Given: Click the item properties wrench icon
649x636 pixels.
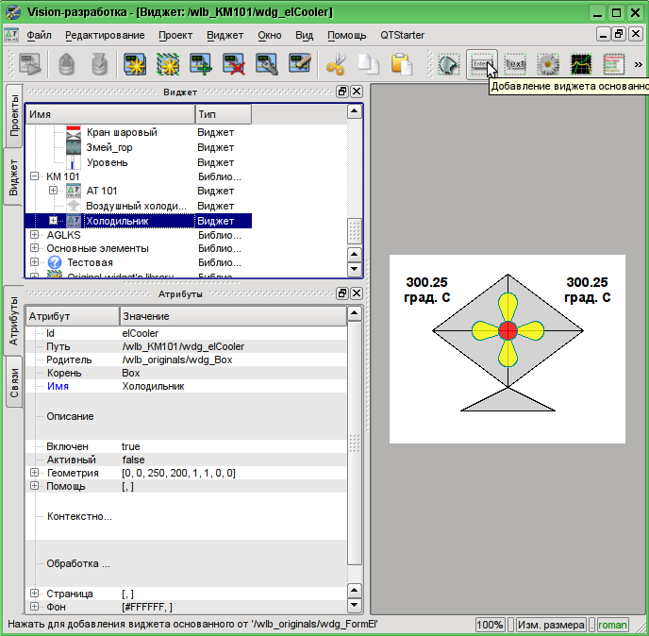Looking at the screenshot, I should point(267,64).
